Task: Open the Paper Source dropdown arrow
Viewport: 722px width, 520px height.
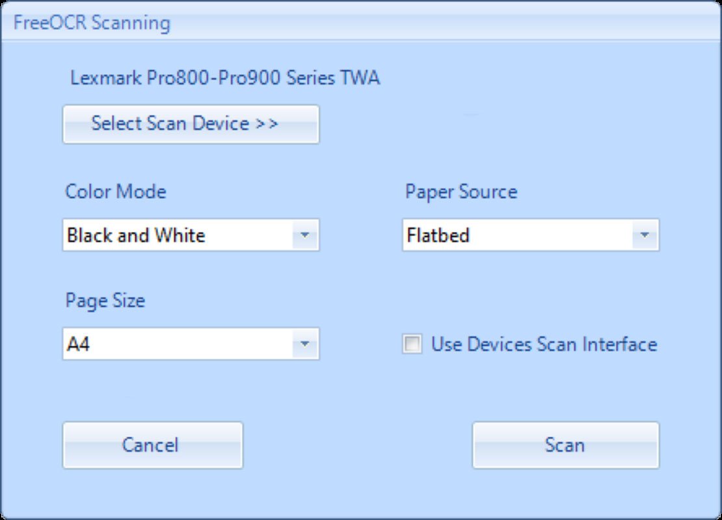Action: (x=645, y=235)
